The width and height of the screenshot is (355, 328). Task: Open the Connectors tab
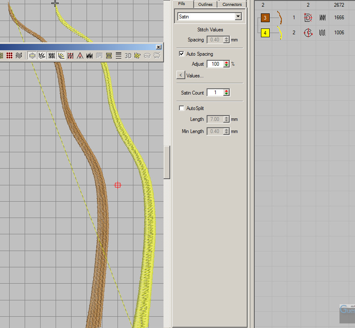tap(232, 5)
